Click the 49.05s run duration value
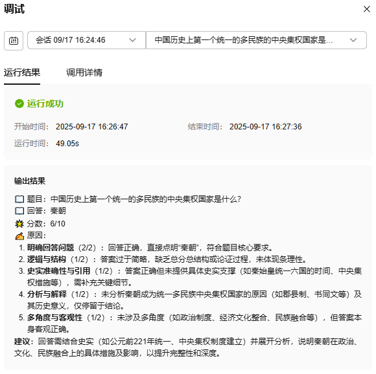This screenshot has width=376, height=374. point(67,144)
